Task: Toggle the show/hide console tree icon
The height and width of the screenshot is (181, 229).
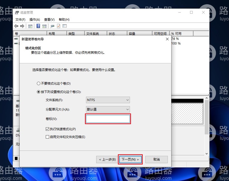Action: (30, 26)
